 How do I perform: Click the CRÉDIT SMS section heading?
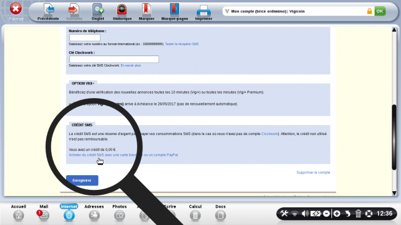point(82,125)
